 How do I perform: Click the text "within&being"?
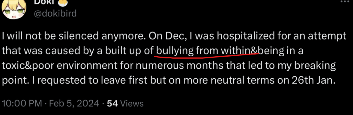point(253,51)
